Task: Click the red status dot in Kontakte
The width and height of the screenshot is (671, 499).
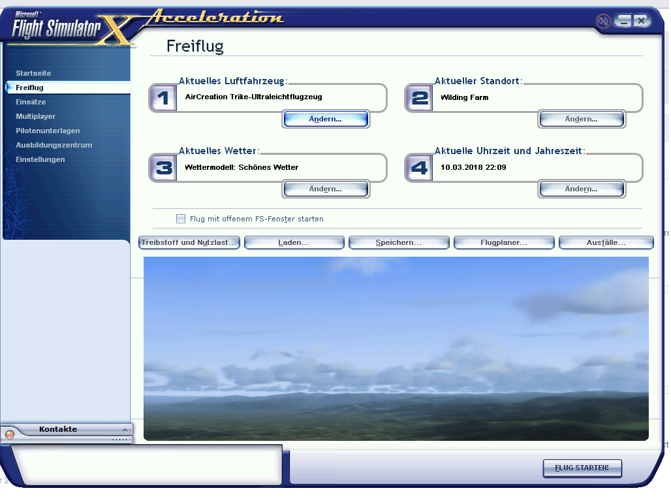Action: tap(10, 435)
